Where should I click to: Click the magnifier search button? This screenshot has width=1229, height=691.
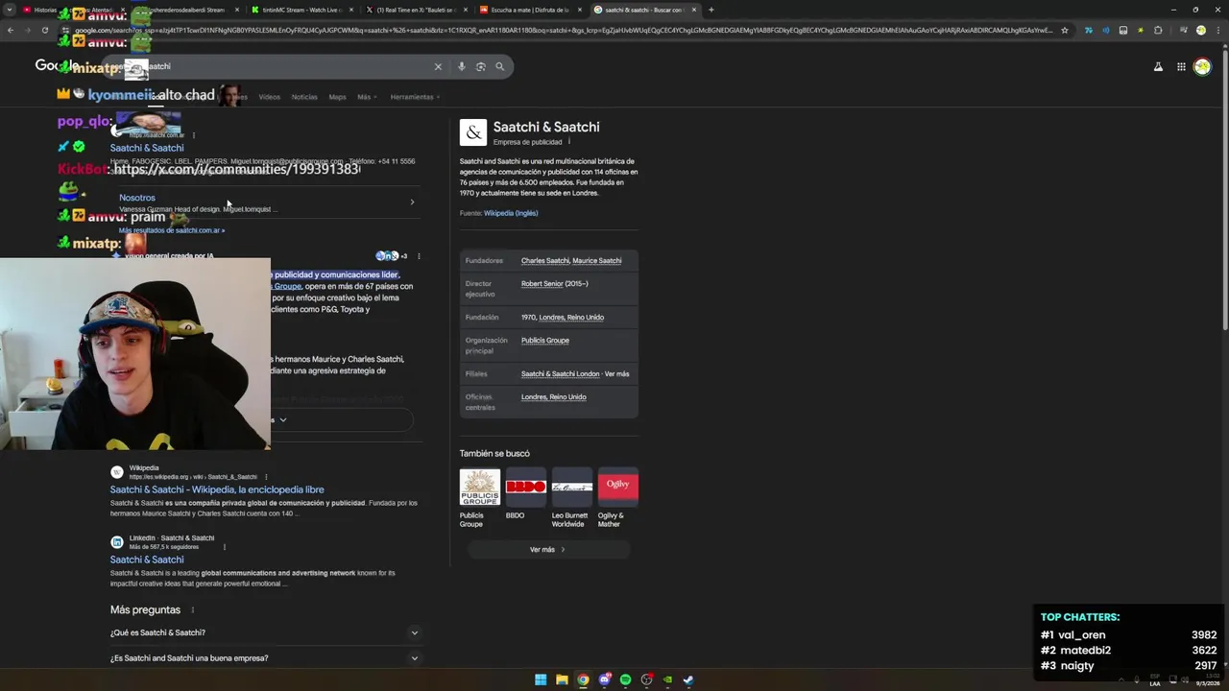499,66
